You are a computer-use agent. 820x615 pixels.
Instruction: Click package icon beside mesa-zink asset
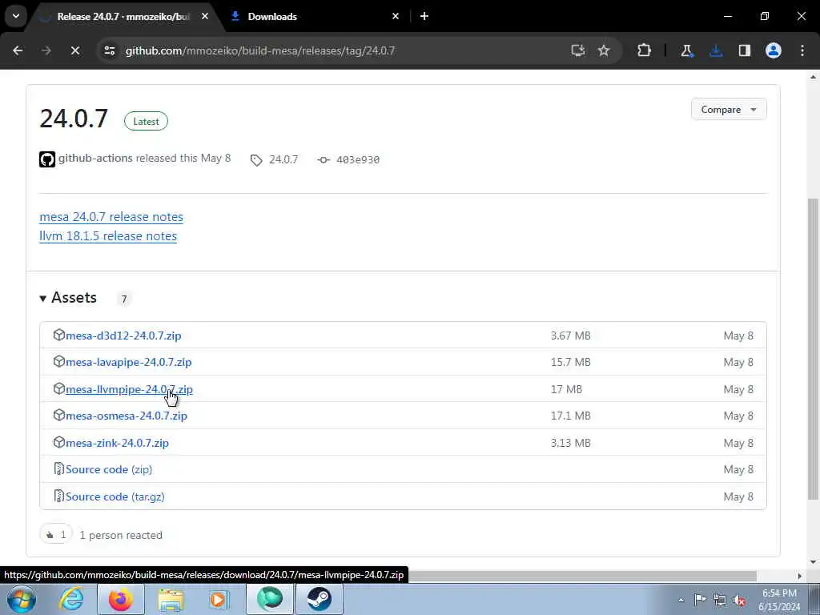point(59,442)
